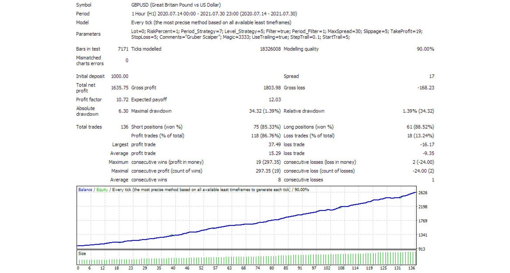Click the Profit factor value 10.72
Image resolution: width=510 pixels, height=273 pixels.
[x=122, y=99]
